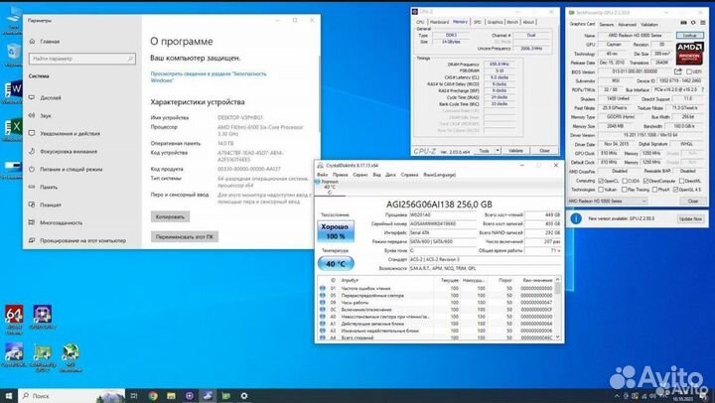Screen dimensions: 715x403
Task: Toggle the OpenCL checkbox in GPU-Z
Action: 601,181
